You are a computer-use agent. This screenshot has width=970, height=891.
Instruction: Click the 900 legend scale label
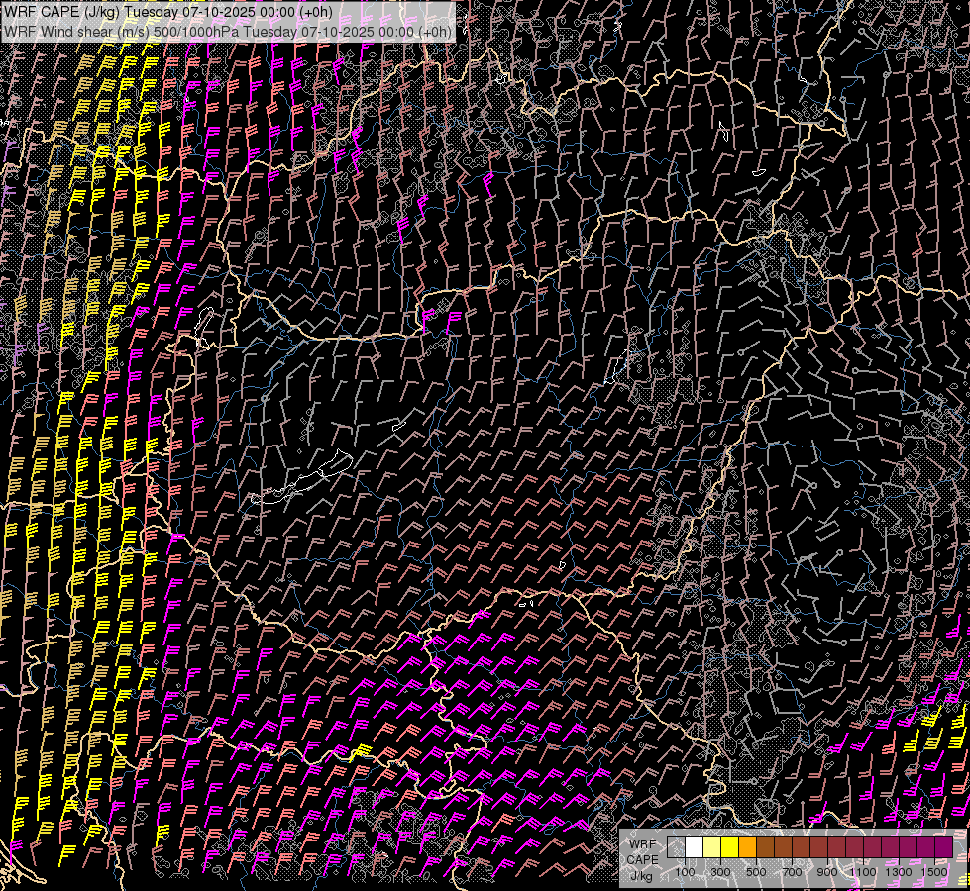pos(827,872)
